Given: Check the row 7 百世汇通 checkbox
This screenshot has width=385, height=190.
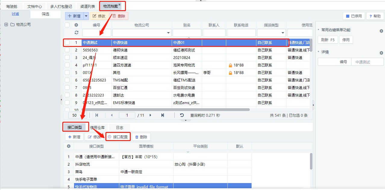Looking at the screenshot, I should coord(67,88).
